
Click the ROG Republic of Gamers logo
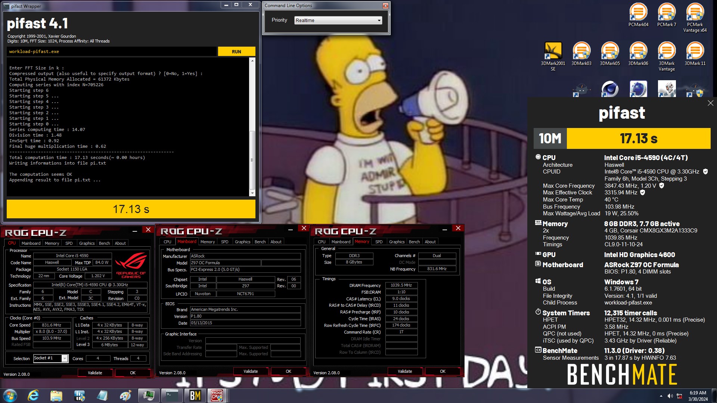pos(131,266)
